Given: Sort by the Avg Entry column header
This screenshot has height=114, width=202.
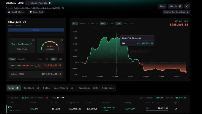Looking at the screenshot, I should (74, 103).
